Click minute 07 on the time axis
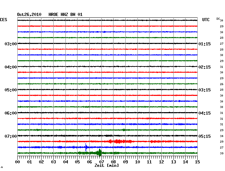This screenshot has width=225, height=171. click(x=101, y=162)
